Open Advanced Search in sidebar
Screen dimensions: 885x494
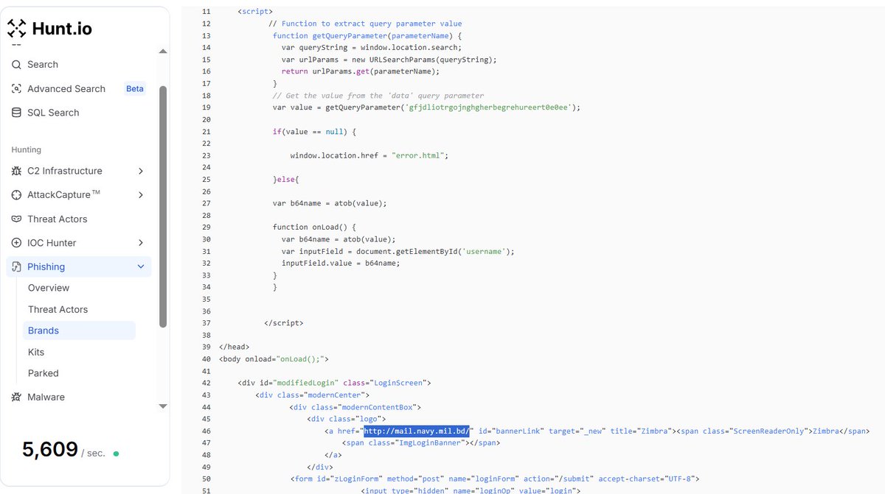click(66, 88)
